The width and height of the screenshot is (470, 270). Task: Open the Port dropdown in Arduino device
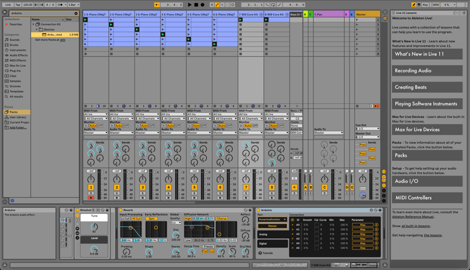(273, 220)
